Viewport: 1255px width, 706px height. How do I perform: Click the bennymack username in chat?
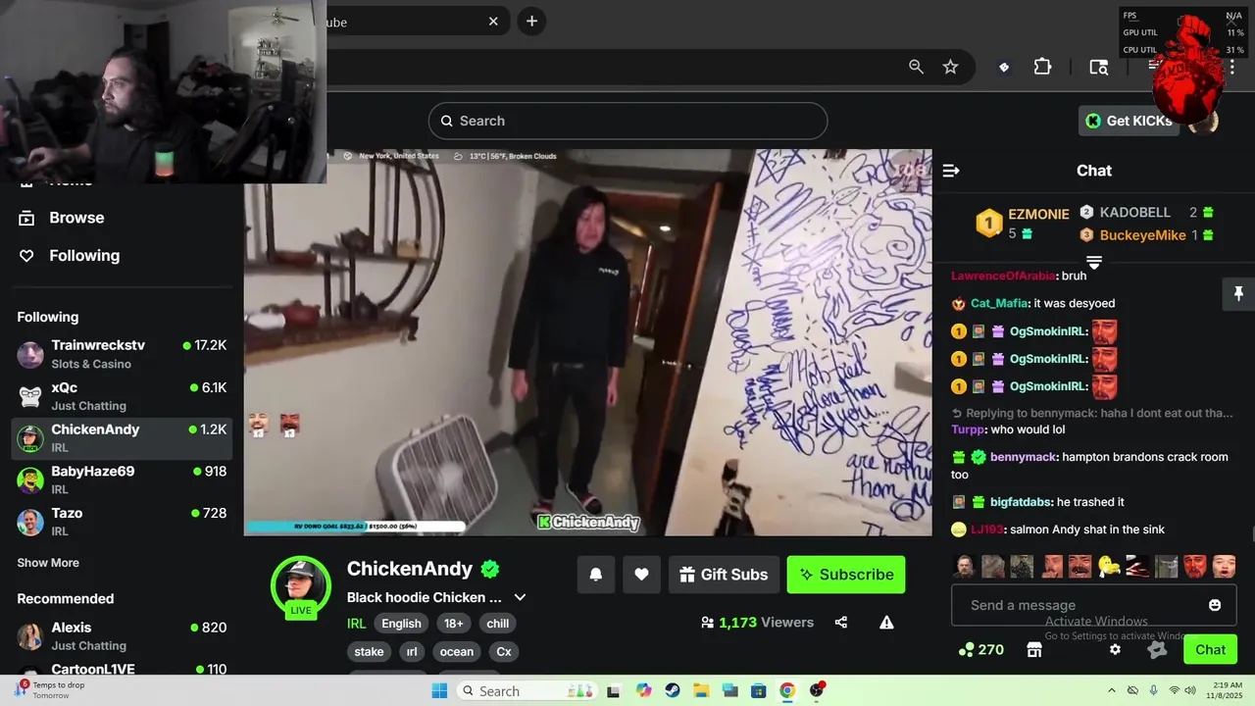[x=1024, y=457]
